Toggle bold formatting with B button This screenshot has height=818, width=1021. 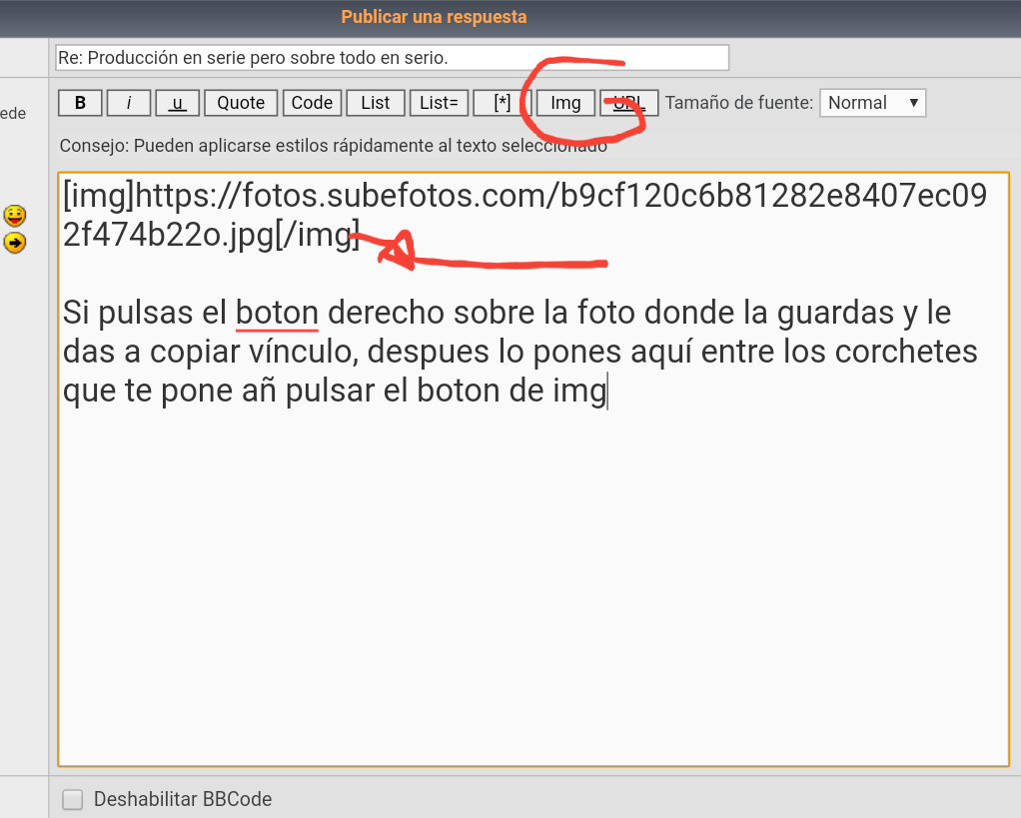(80, 103)
